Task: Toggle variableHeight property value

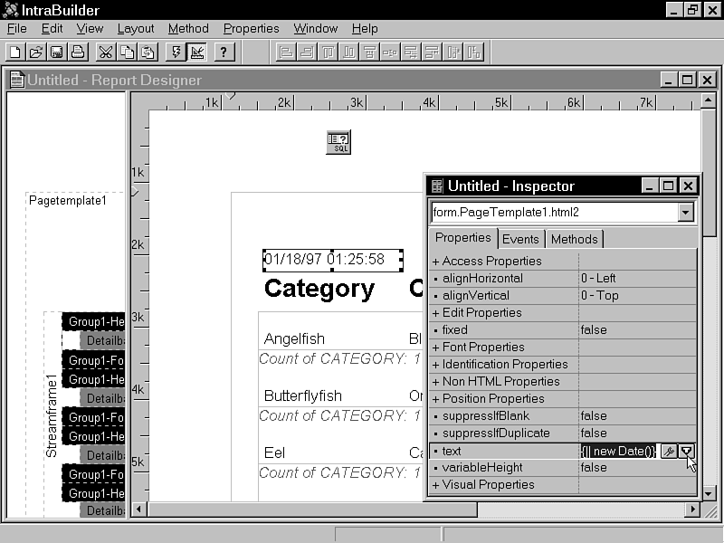Action: (637, 468)
